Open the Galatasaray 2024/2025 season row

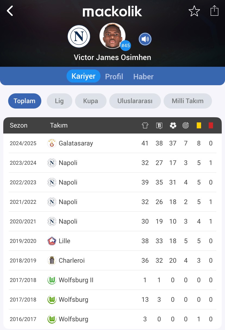point(112,143)
